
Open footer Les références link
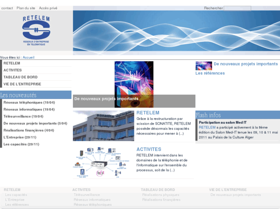[17, 205]
